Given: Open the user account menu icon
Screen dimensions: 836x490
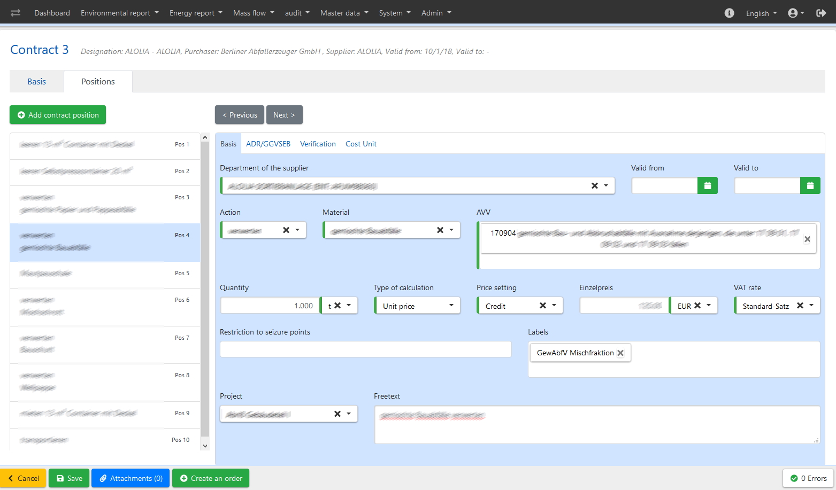Looking at the screenshot, I should (796, 13).
